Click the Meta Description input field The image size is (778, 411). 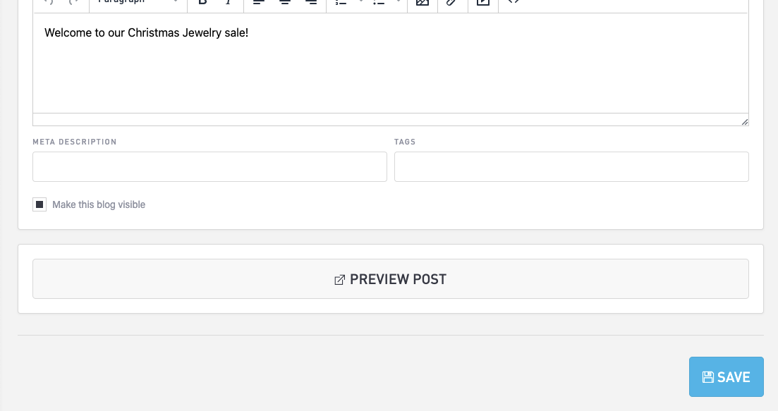tap(209, 167)
